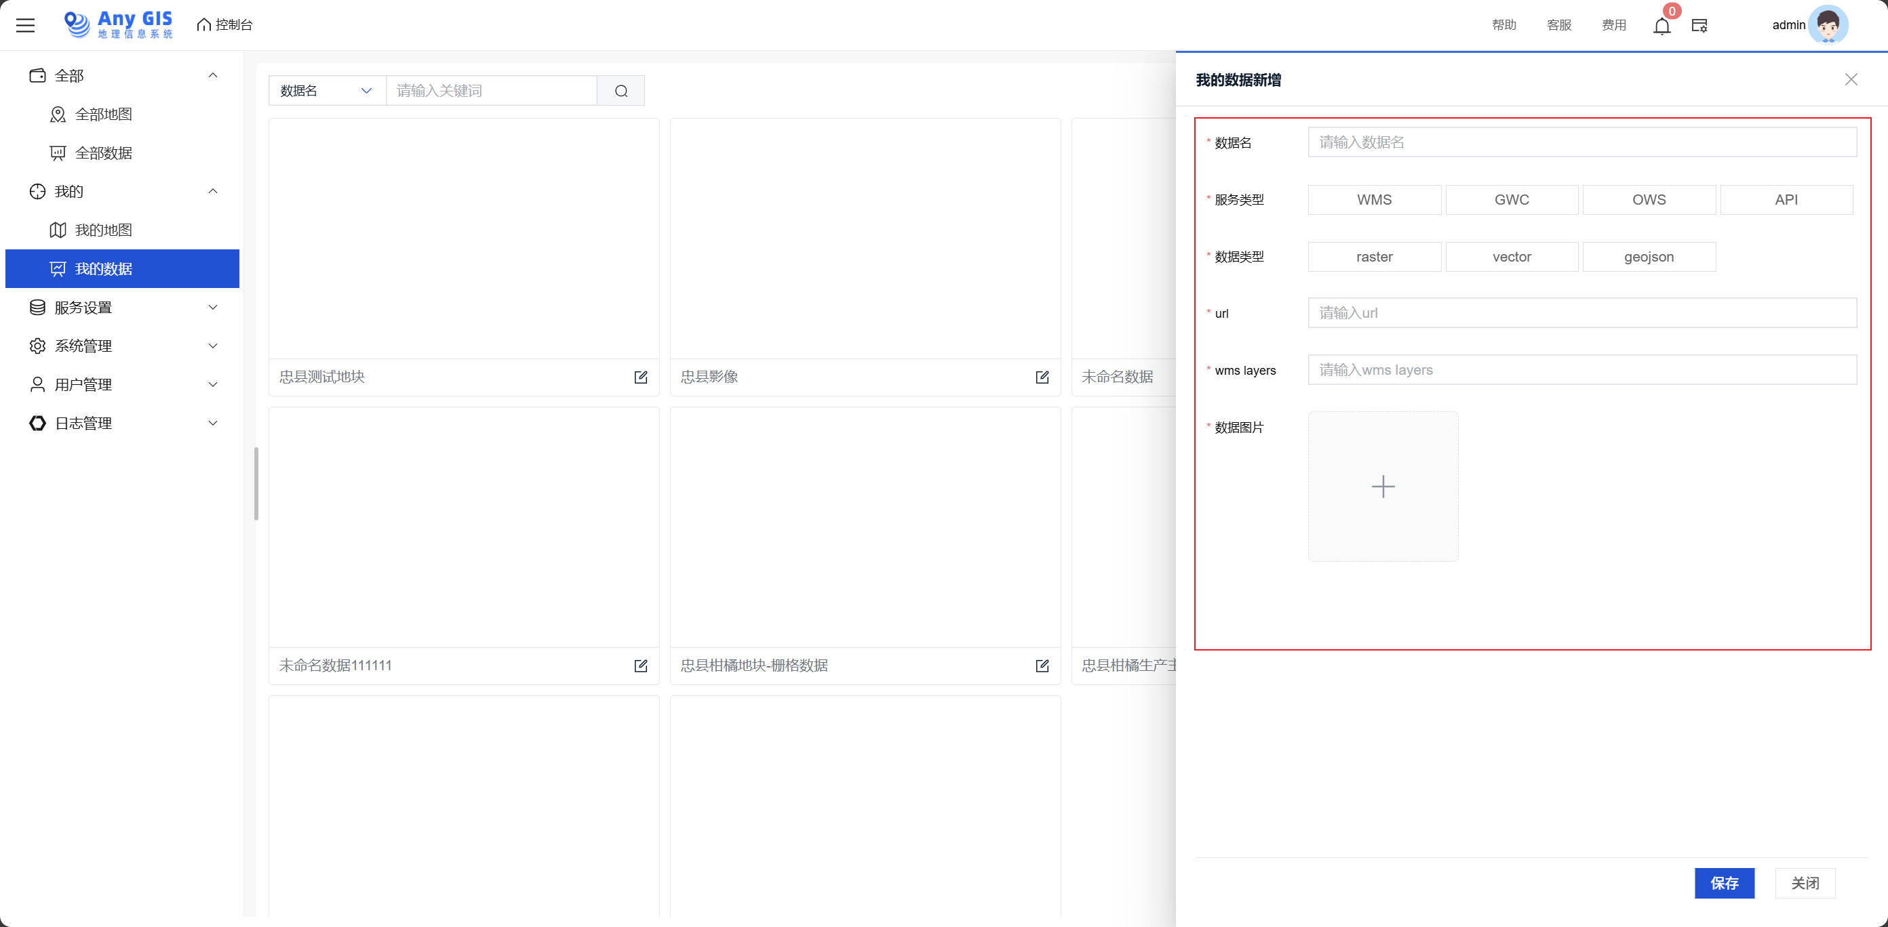Open the notification bell
Image resolution: width=1888 pixels, height=927 pixels.
point(1661,26)
